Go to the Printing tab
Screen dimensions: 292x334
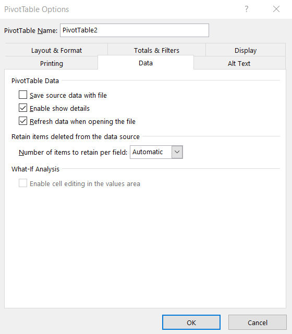tap(52, 63)
